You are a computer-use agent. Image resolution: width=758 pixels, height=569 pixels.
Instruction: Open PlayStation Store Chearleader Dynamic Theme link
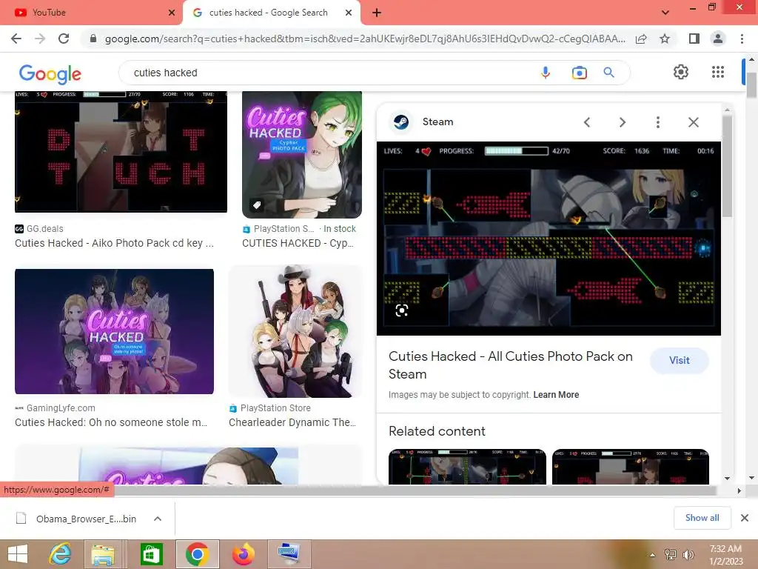(292, 422)
